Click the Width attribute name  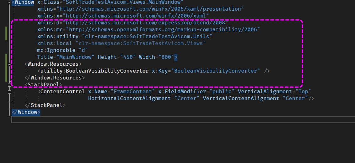coord(147,57)
